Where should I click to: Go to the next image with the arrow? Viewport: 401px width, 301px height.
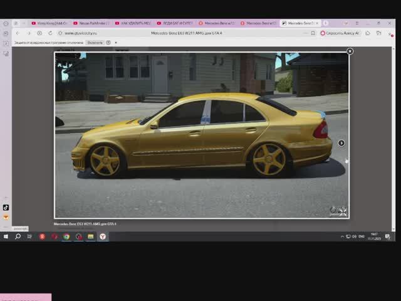[x=341, y=143]
